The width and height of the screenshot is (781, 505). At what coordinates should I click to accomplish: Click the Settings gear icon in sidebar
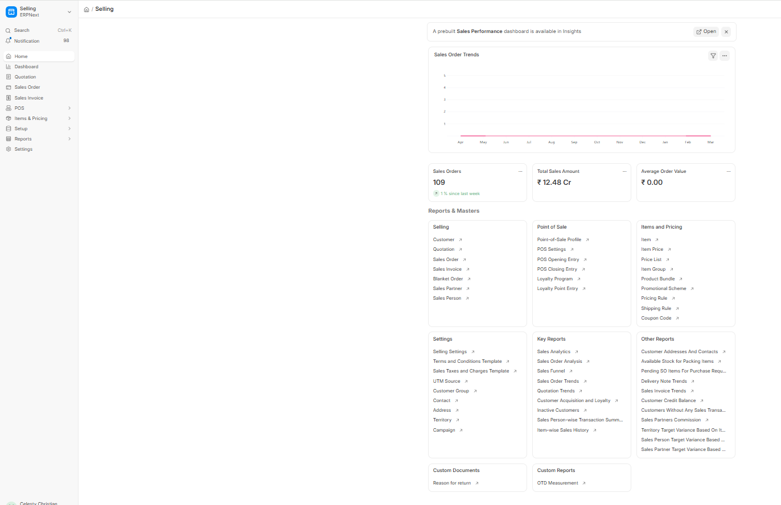pyautogui.click(x=9, y=149)
